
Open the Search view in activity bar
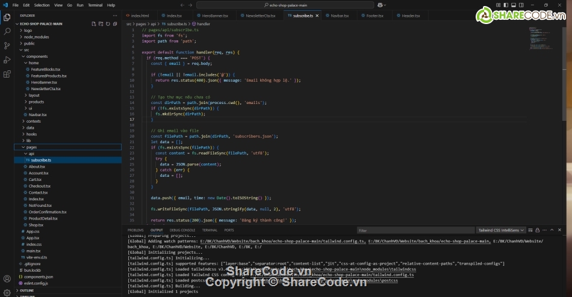7,31
